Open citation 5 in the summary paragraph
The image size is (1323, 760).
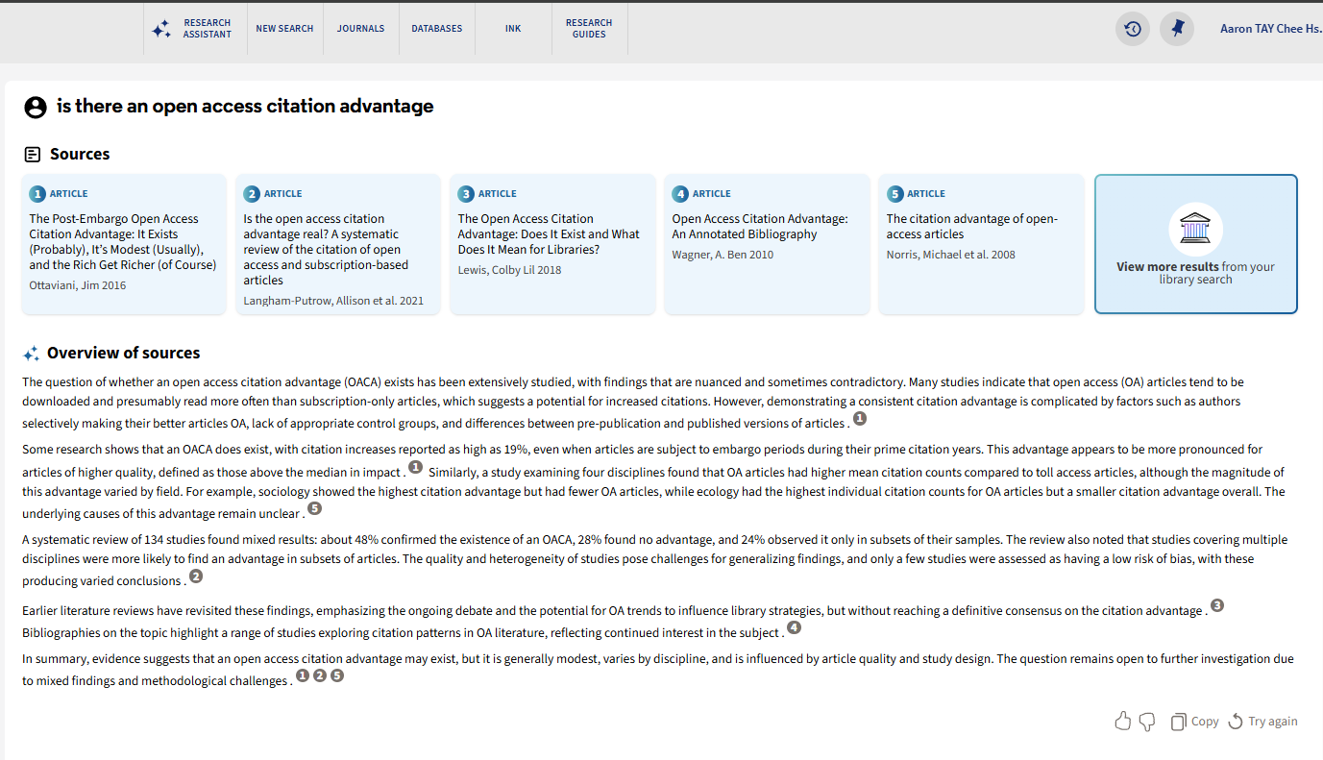(337, 676)
